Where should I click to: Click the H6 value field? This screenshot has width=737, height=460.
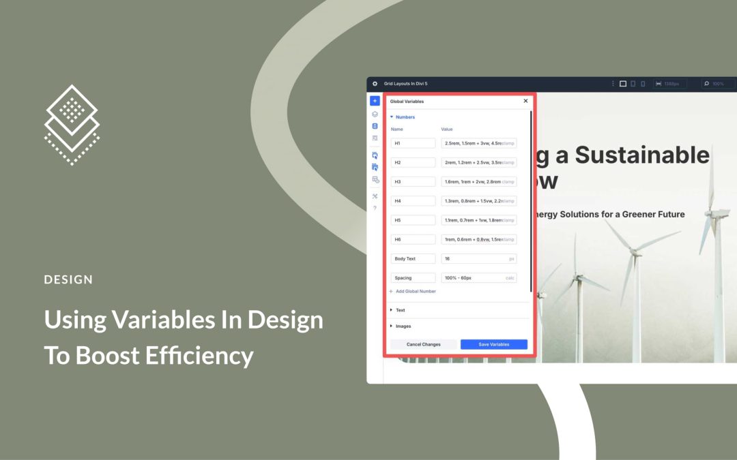(479, 239)
